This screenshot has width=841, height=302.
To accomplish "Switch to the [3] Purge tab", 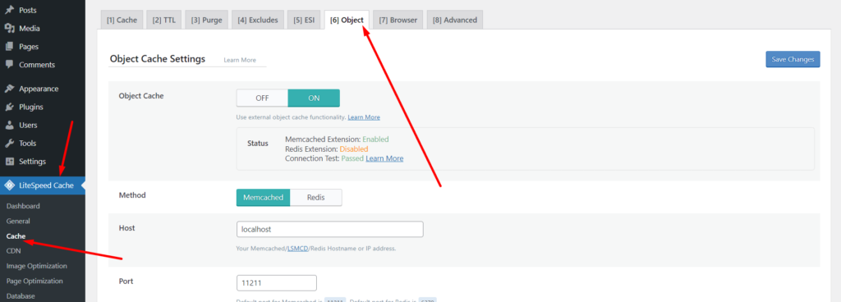I will point(206,20).
